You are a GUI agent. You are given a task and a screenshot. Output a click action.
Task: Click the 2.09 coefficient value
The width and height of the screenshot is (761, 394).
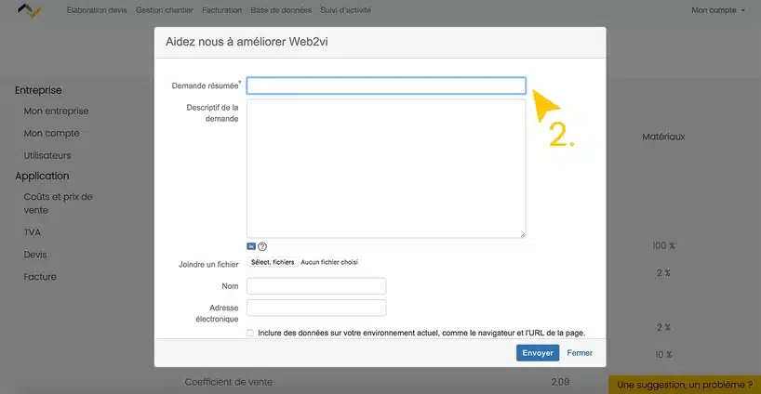560,382
